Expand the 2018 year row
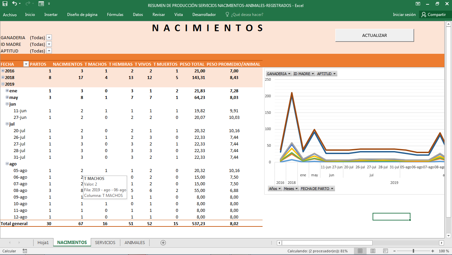 (x=3, y=77)
